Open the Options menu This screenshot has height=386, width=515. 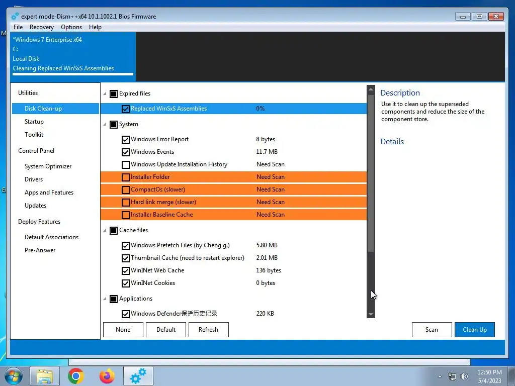tap(71, 27)
